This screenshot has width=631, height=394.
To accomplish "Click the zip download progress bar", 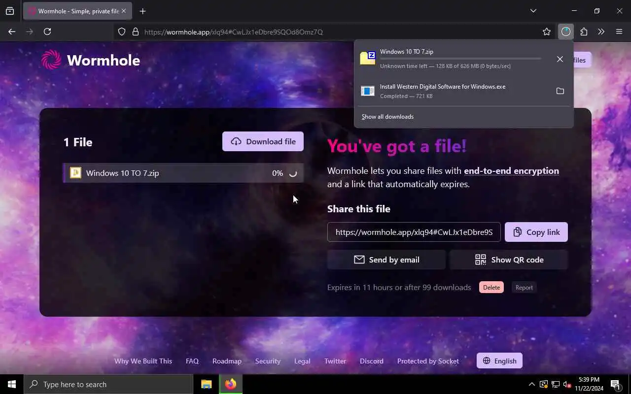I will [460, 59].
